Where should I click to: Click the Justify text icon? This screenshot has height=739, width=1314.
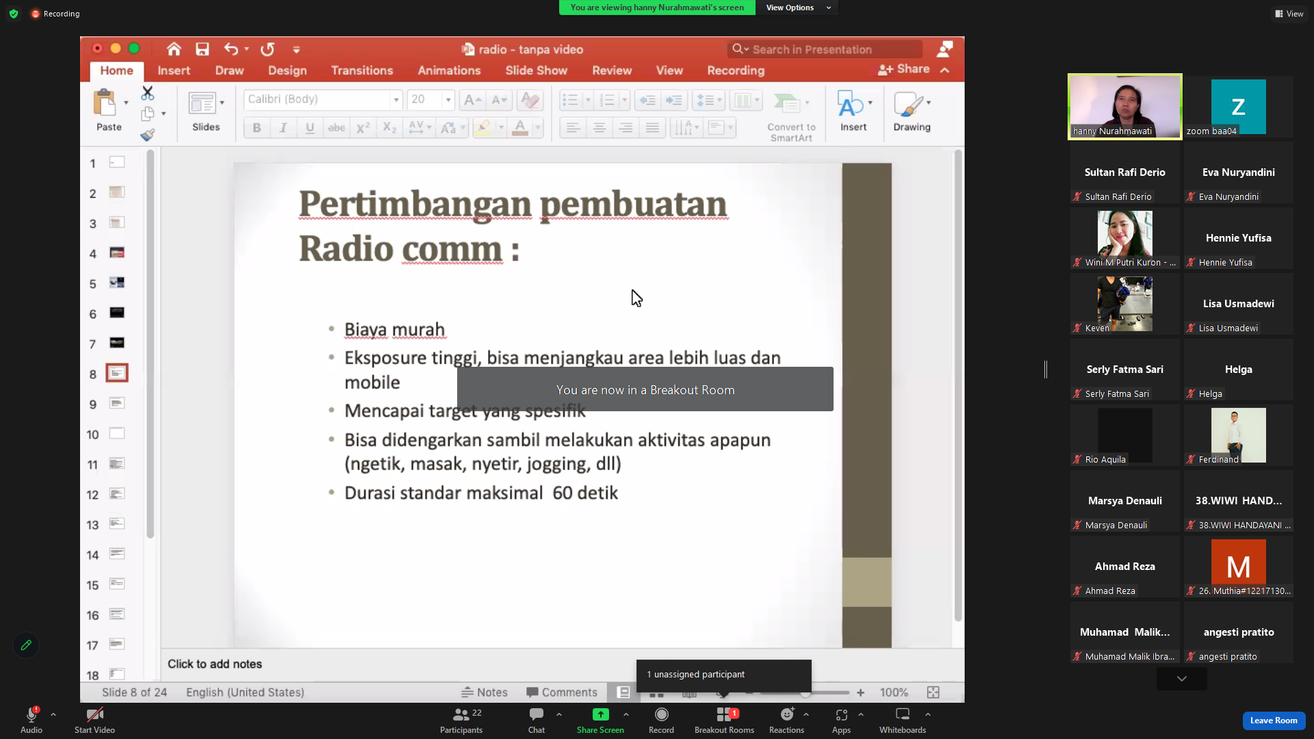coord(653,128)
